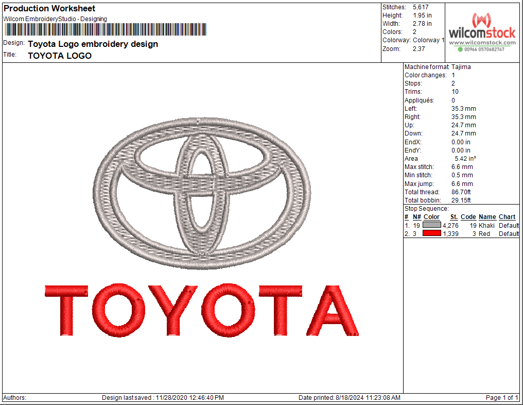Image resolution: width=523 pixels, height=405 pixels.
Task: Click the Area value 5.42 in²
Action: pyautogui.click(x=465, y=159)
